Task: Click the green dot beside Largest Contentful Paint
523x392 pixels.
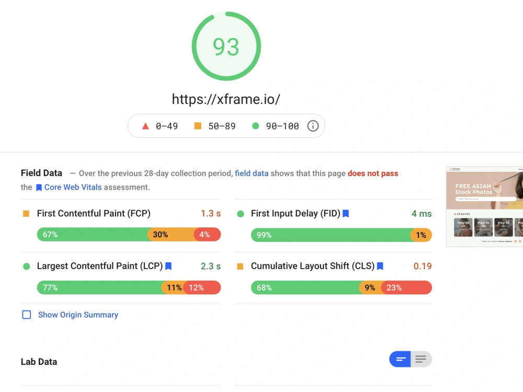Action: click(x=26, y=267)
